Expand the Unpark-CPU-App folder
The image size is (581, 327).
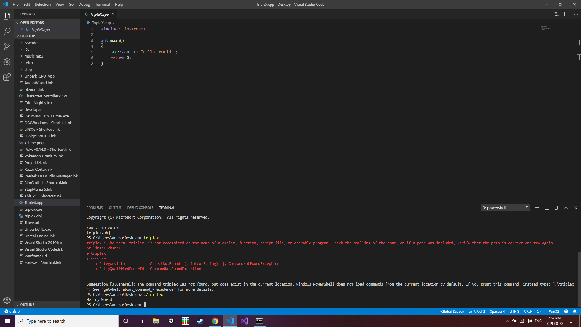pyautogui.click(x=39, y=76)
